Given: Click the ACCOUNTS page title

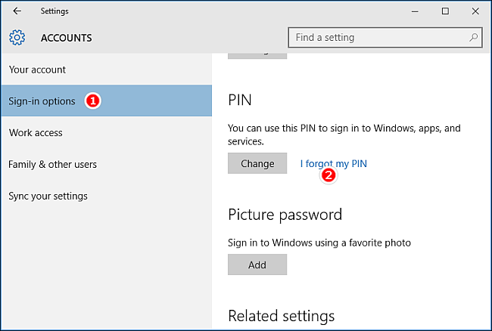Looking at the screenshot, I should (x=66, y=38).
